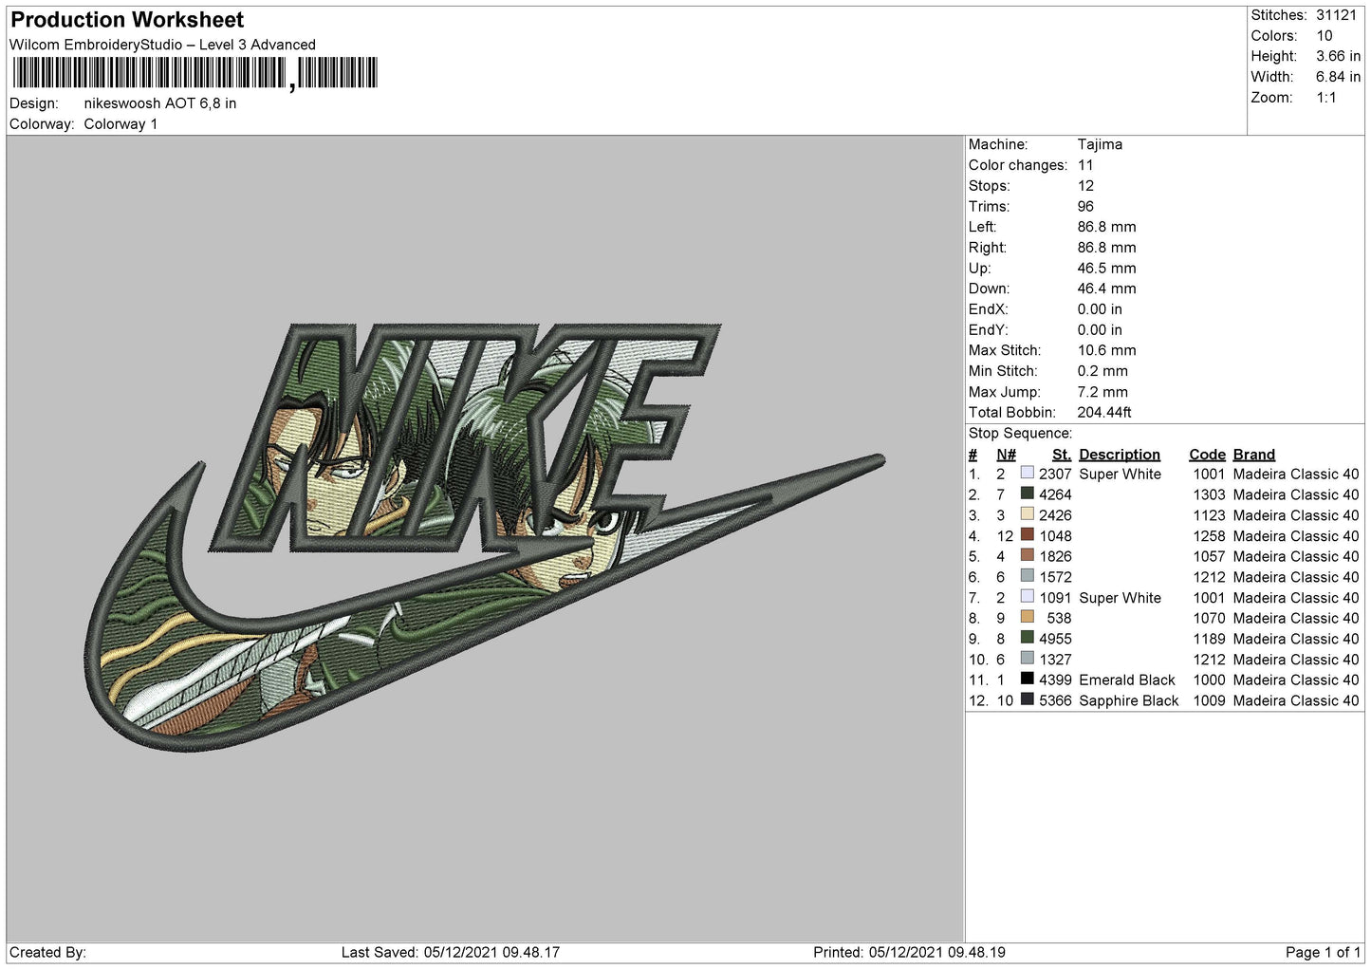Click the brown swatch for code 1258
1371x969 pixels.
(x=1027, y=535)
